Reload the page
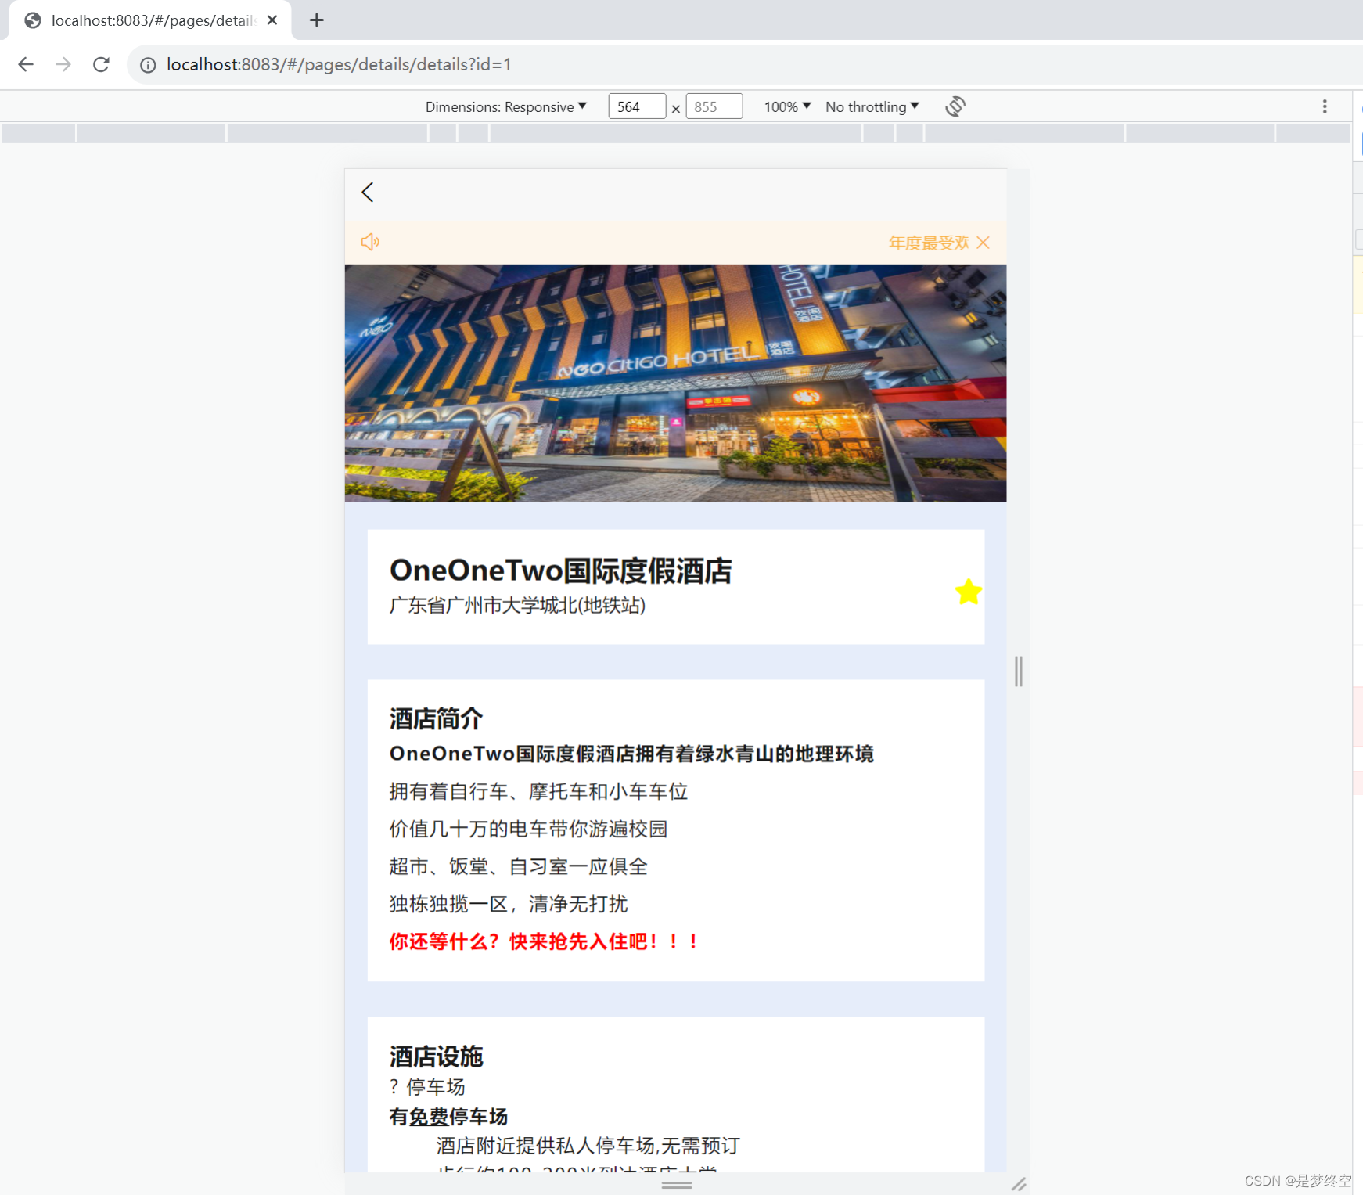This screenshot has width=1363, height=1195. pos(101,64)
